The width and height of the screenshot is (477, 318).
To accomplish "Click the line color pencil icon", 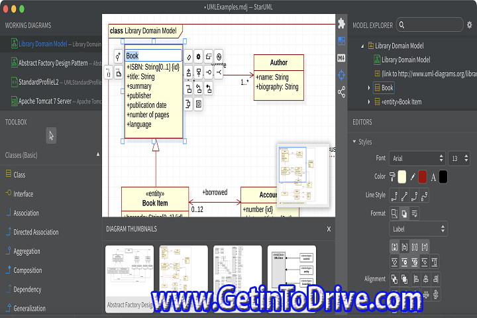I will (x=413, y=177).
